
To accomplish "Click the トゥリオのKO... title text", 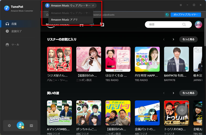I will click(175, 129).
